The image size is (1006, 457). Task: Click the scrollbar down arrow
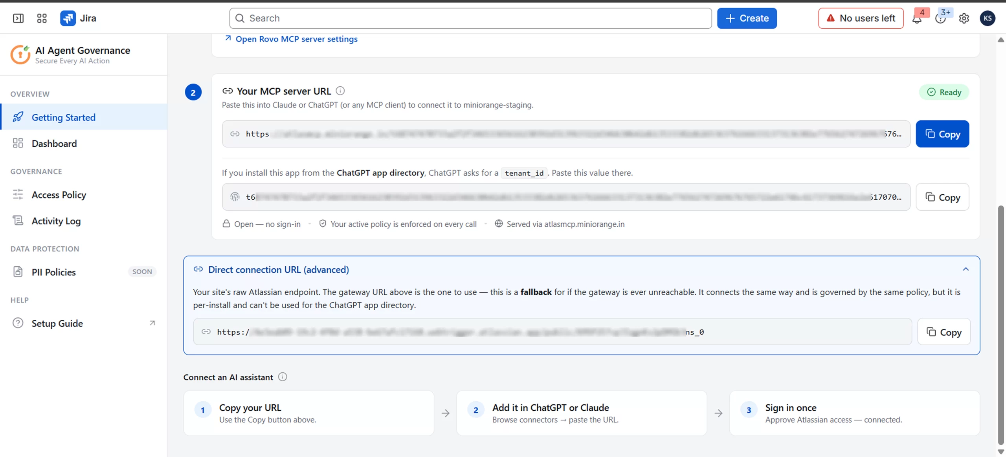pyautogui.click(x=1001, y=452)
